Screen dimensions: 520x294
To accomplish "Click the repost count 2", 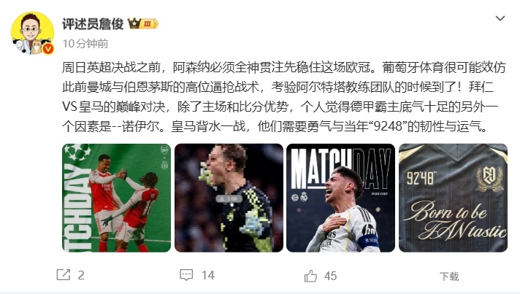I will click(x=81, y=275).
